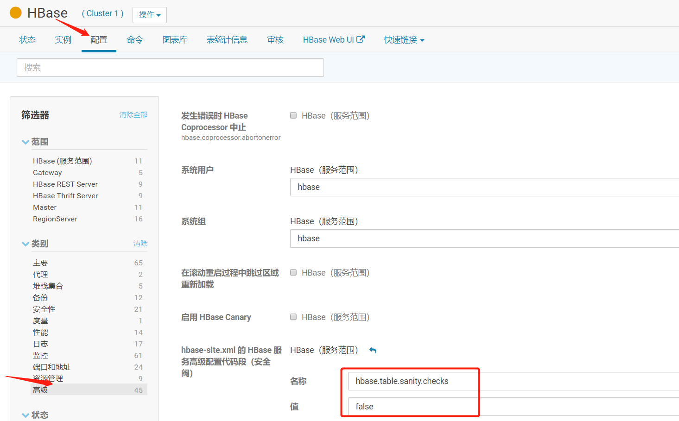The image size is (679, 421).
Task: Filter by RegionServer scope
Action: point(55,219)
